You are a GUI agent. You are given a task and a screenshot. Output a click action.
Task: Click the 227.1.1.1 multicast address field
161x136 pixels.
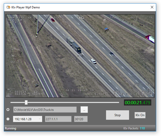pyautogui.click(x=58, y=119)
